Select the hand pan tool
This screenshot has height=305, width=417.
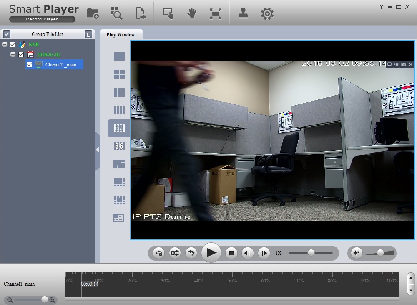tap(191, 13)
